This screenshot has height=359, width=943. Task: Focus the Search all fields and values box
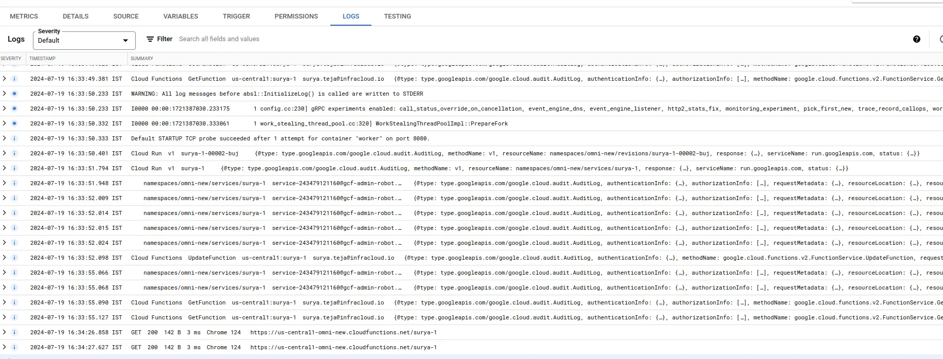pyautogui.click(x=219, y=39)
